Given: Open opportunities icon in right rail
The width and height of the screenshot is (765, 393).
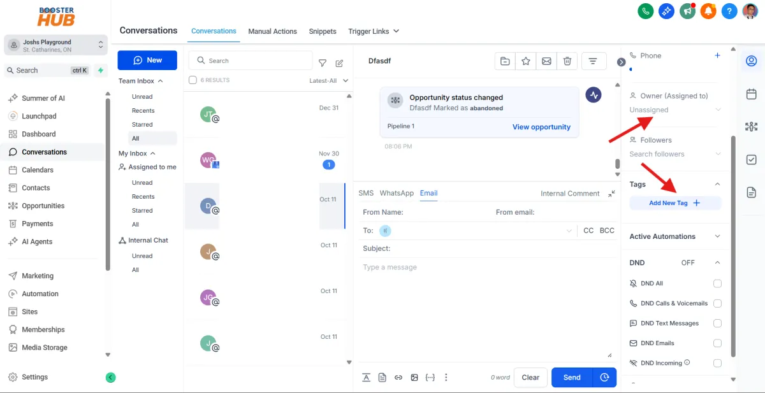Looking at the screenshot, I should point(752,127).
